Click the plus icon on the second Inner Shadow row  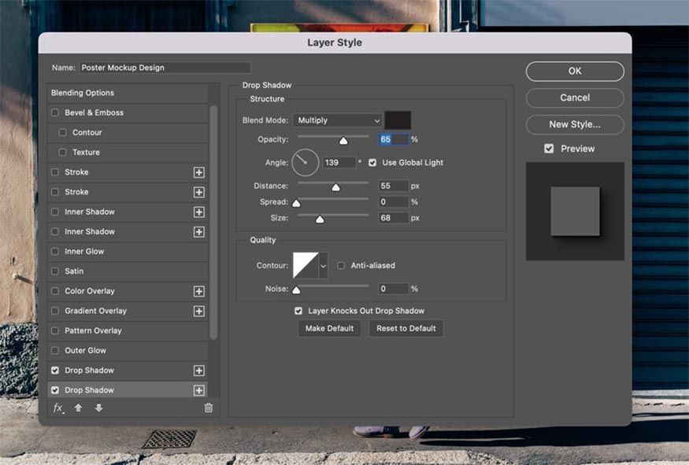199,232
